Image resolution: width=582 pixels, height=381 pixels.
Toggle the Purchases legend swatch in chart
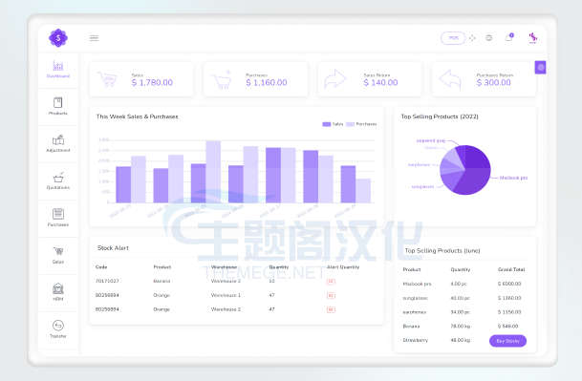pos(350,124)
